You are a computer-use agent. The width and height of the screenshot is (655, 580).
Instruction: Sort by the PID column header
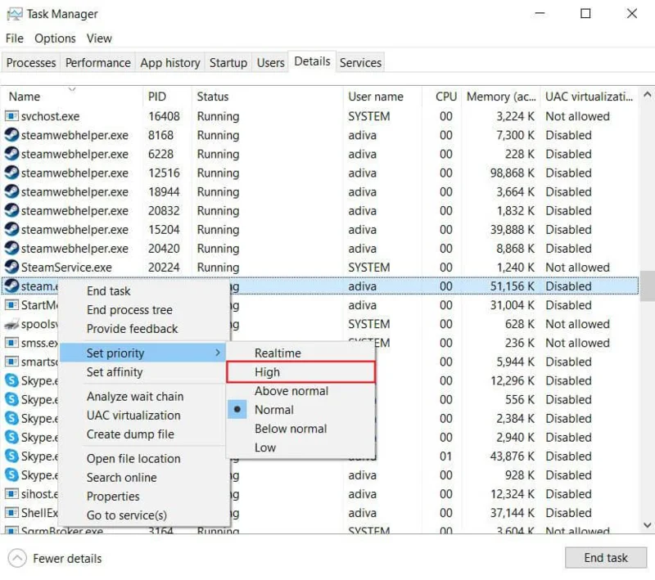(x=167, y=97)
